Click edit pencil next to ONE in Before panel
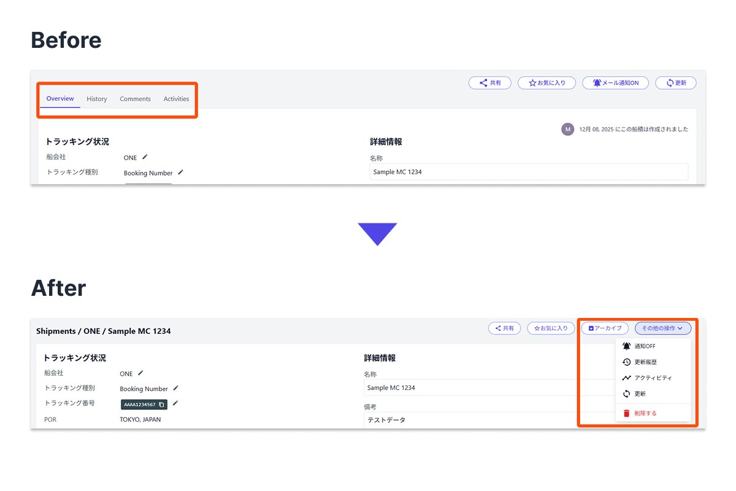 (x=145, y=157)
